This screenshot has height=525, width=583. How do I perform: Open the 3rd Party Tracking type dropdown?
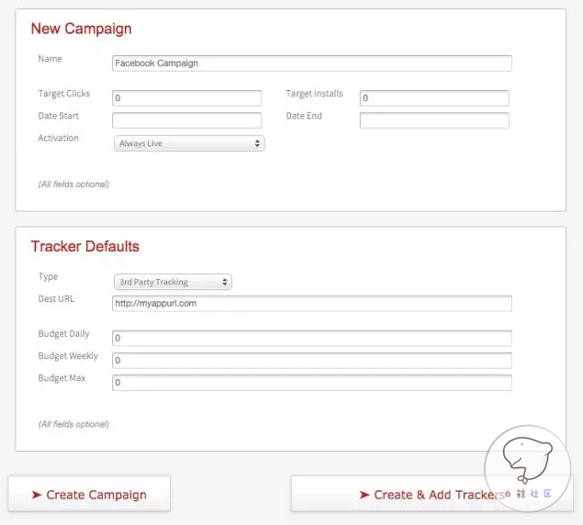(173, 282)
